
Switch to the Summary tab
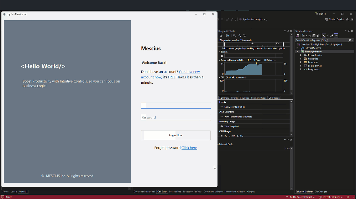pos(224,98)
